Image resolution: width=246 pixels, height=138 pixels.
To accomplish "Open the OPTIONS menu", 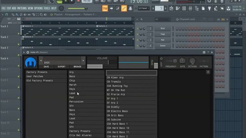I will coord(38,8).
